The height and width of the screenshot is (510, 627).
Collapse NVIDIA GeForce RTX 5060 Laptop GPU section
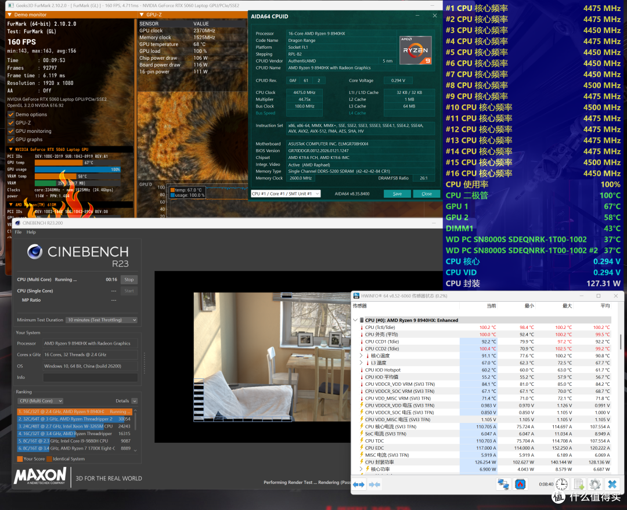(x=11, y=150)
